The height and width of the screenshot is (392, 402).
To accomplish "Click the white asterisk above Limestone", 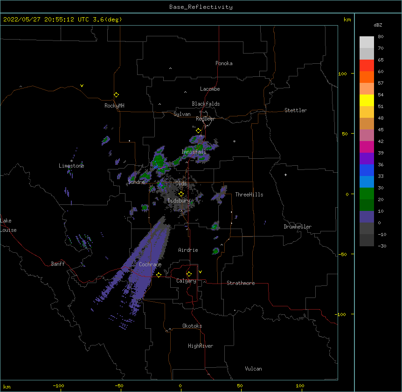I will [x=71, y=161].
